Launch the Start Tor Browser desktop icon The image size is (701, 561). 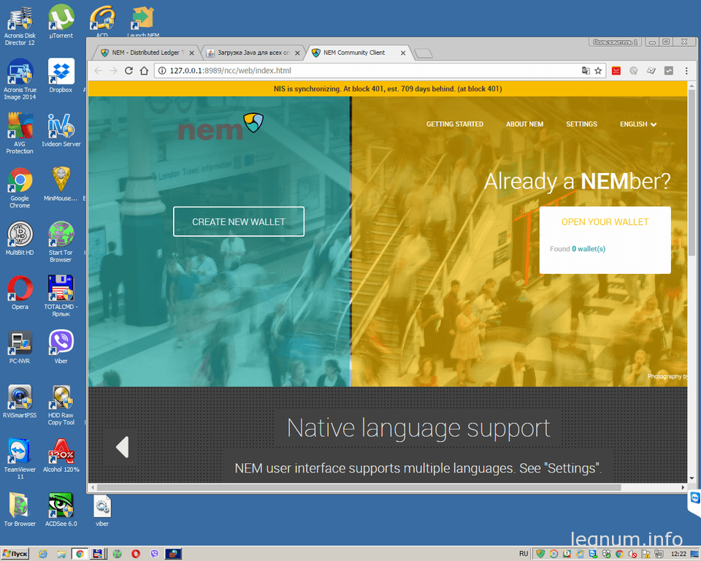click(x=61, y=242)
